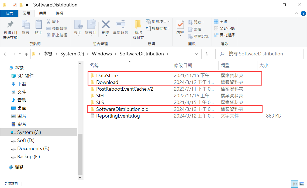Click Select All (全選)
The image size is (307, 188).
pos(221,22)
